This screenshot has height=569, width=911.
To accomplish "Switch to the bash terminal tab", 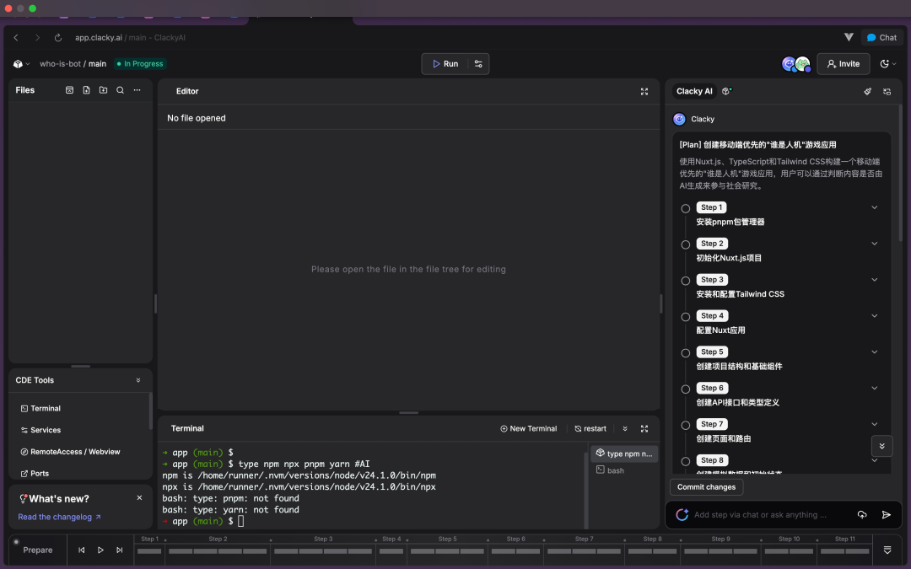I will point(616,470).
